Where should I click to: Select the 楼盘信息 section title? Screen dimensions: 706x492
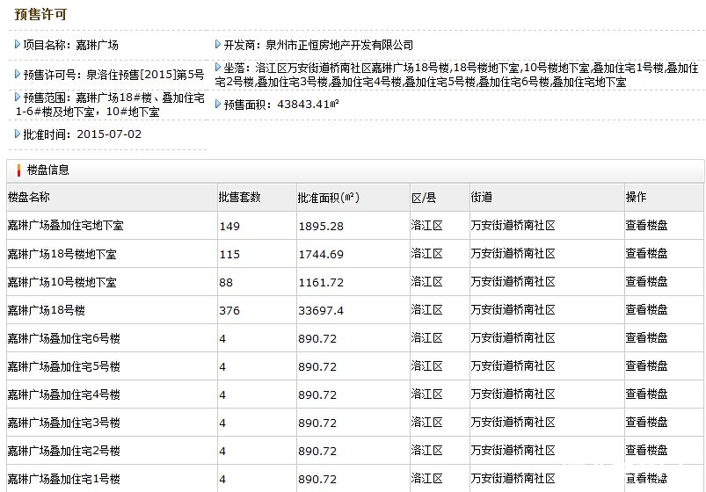coord(47,170)
